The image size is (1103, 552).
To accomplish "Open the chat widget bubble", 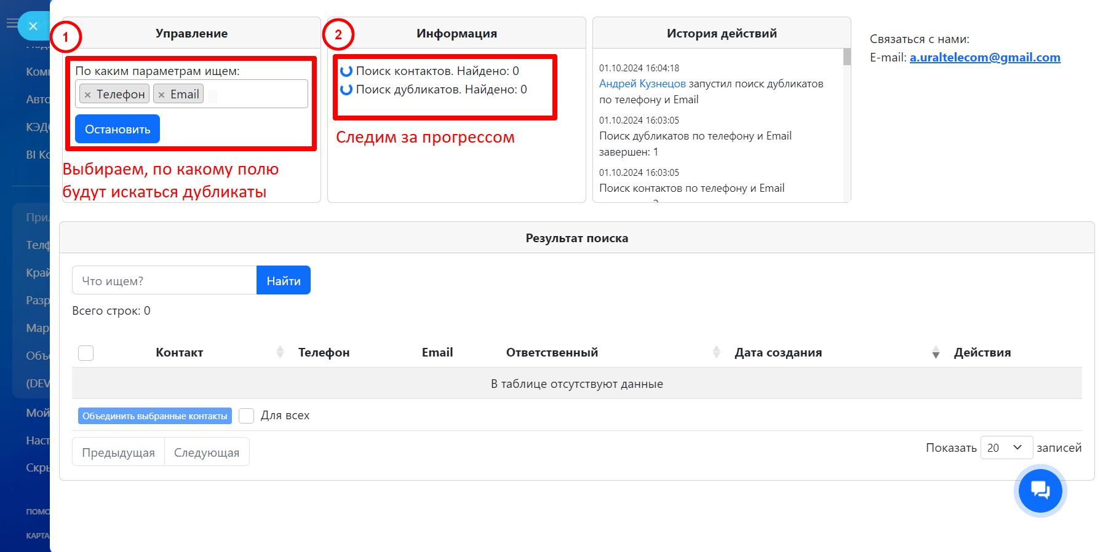I will click(x=1040, y=491).
